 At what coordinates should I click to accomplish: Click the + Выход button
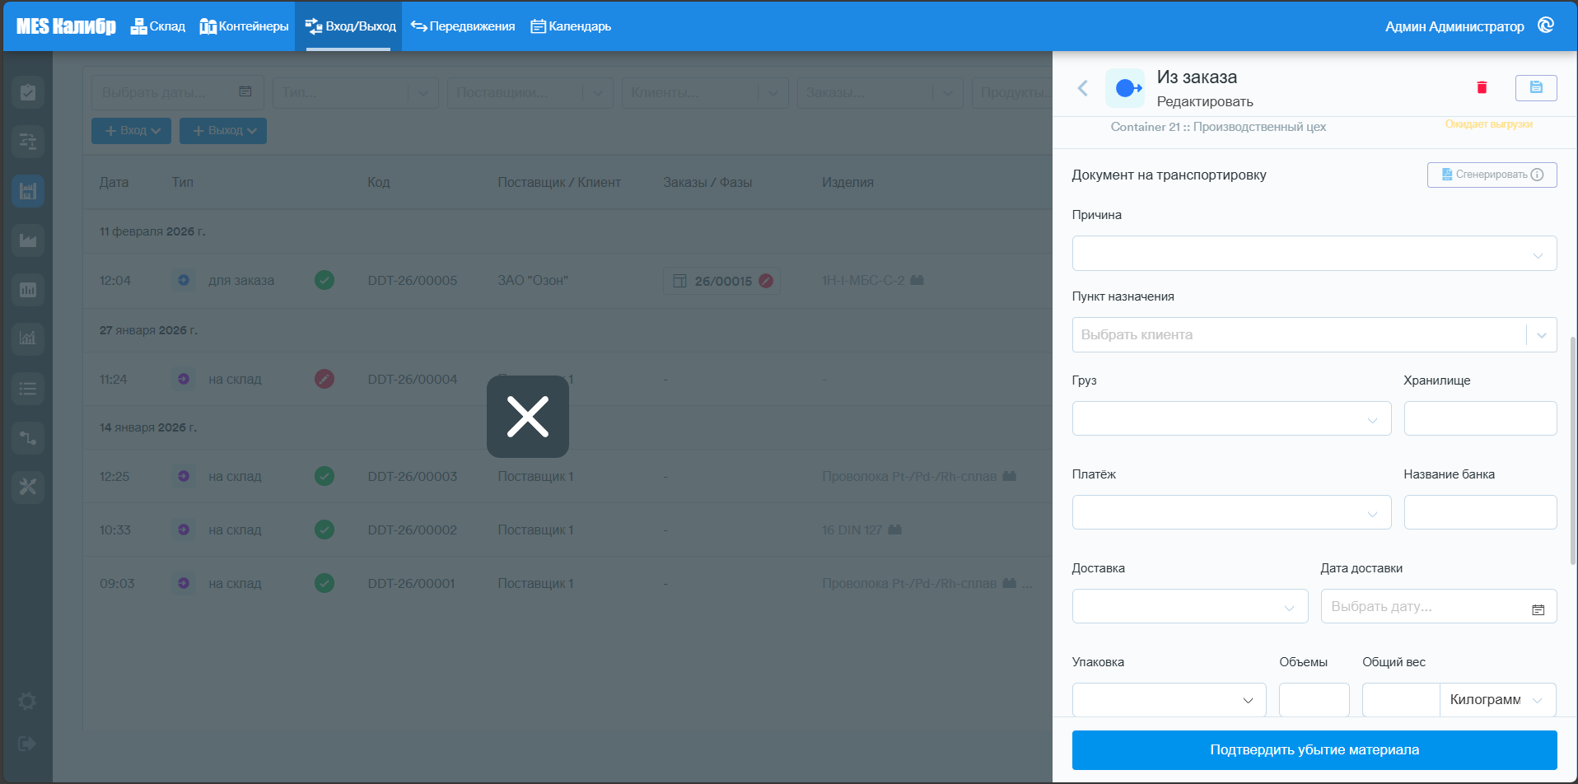(223, 131)
